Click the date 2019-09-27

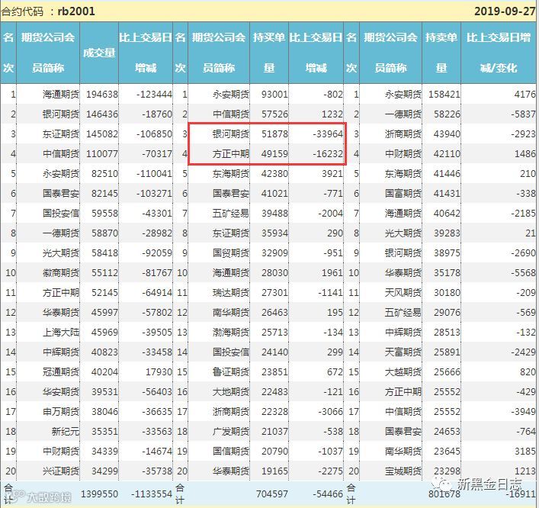click(505, 11)
